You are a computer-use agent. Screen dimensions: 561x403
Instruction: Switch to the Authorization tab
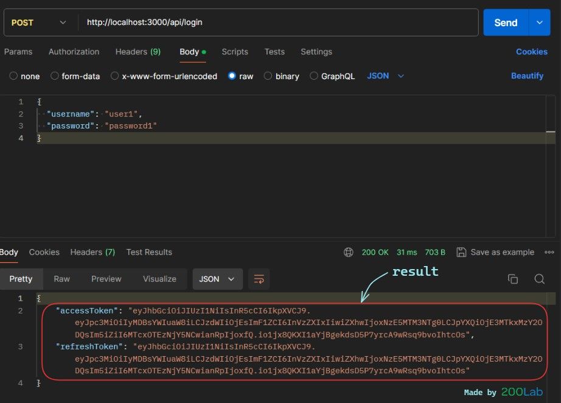74,52
